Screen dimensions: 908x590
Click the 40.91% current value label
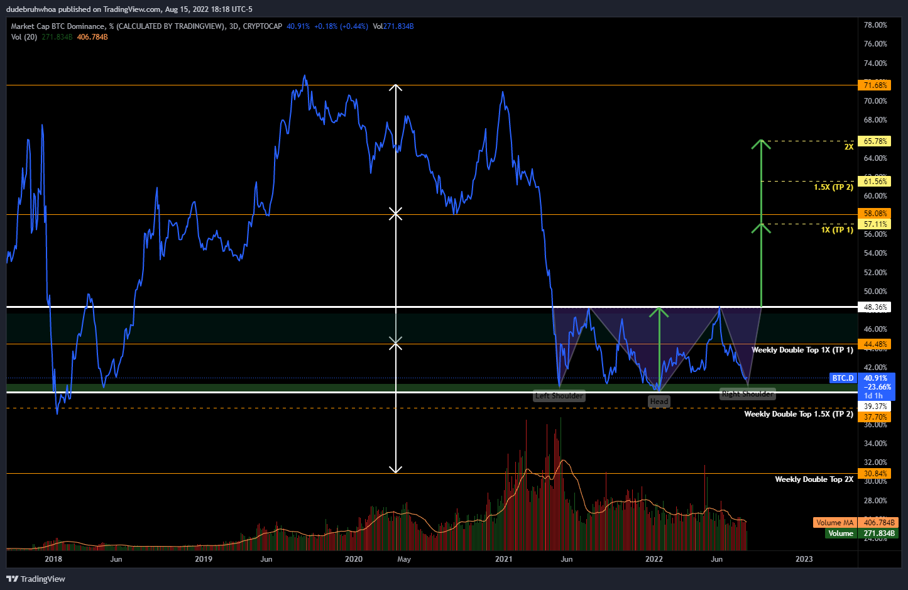point(875,378)
